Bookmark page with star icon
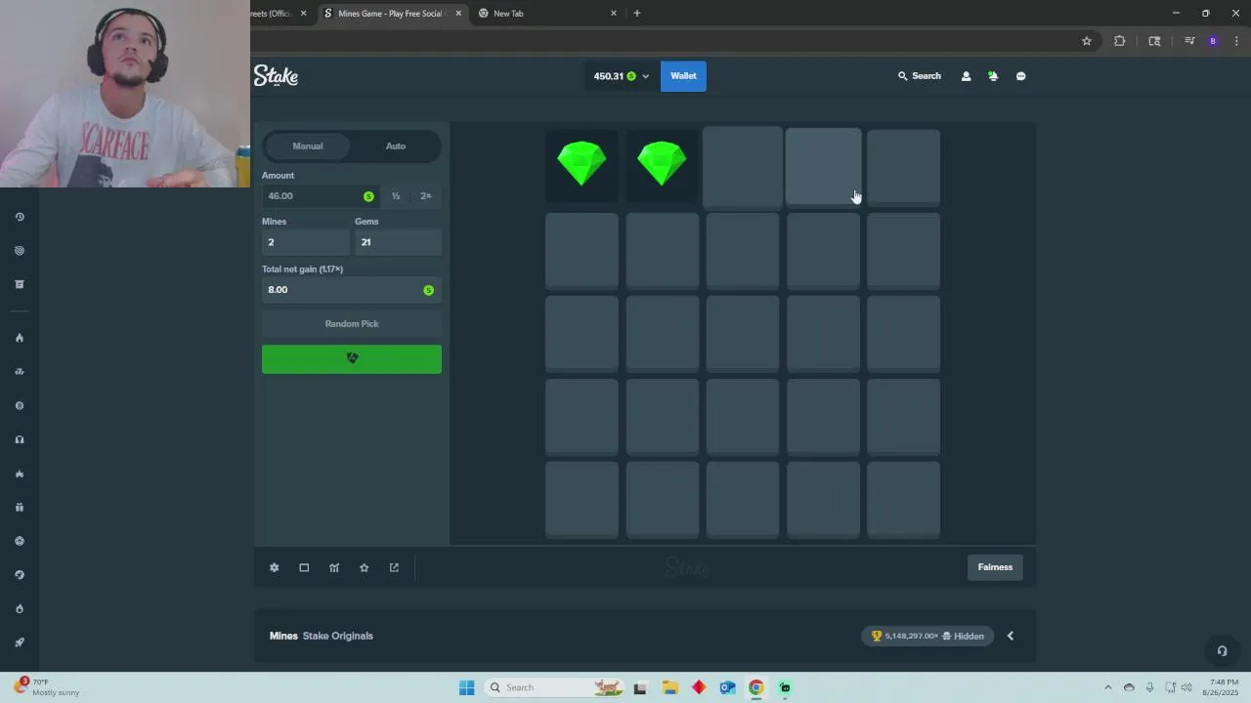1251x703 pixels. click(x=1086, y=41)
